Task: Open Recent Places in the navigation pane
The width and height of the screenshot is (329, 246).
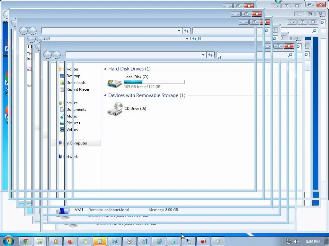Action: click(78, 89)
